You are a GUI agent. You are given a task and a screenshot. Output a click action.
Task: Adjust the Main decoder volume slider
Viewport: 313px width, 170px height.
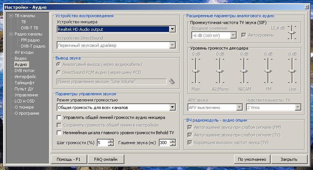click(x=196, y=71)
